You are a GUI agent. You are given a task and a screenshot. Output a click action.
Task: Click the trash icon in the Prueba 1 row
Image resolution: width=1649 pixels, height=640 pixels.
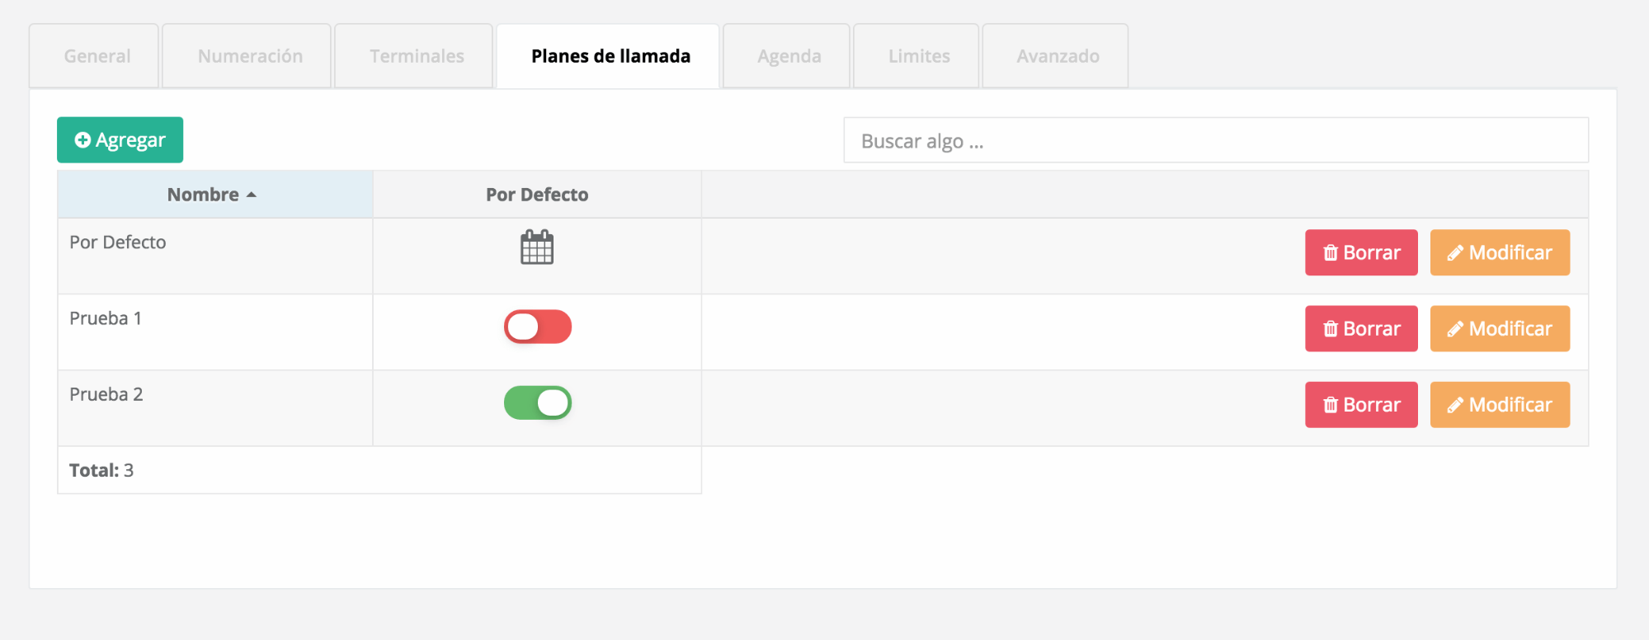[1330, 329]
